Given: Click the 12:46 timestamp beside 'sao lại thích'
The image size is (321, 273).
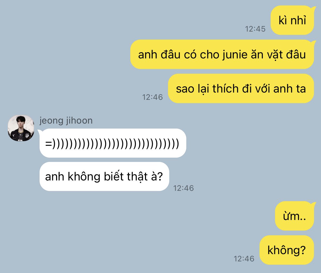Looking at the screenshot, I should 152,97.
